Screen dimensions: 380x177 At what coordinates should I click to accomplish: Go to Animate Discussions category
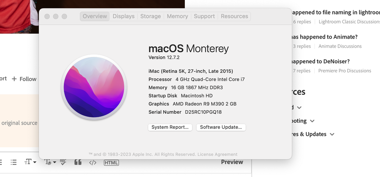[x=340, y=46]
